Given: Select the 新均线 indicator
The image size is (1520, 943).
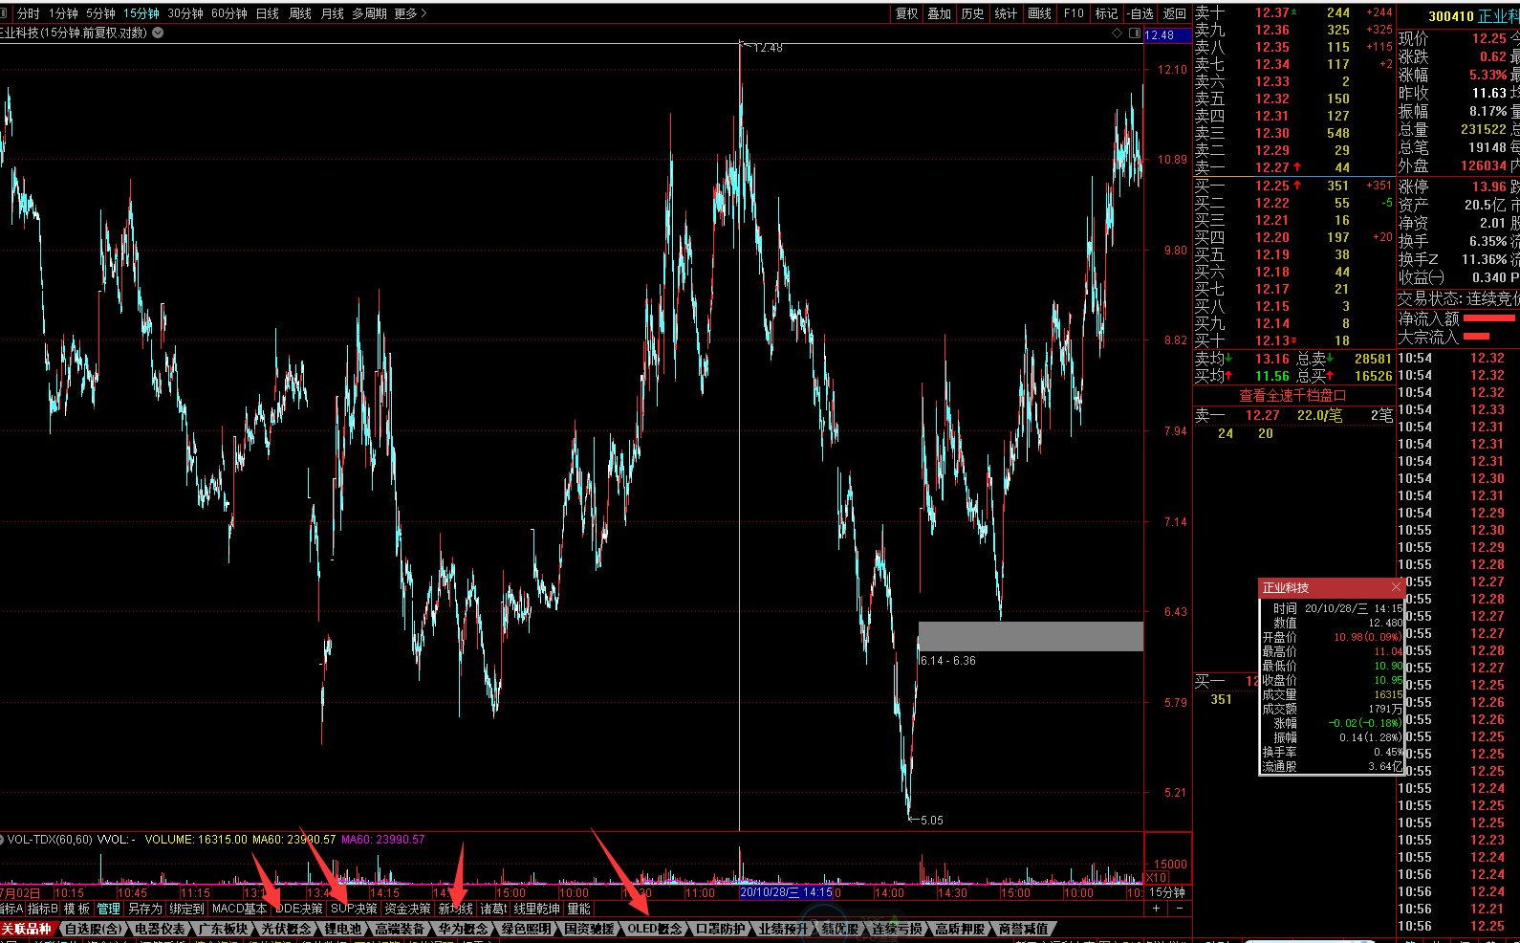Looking at the screenshot, I should tap(456, 909).
